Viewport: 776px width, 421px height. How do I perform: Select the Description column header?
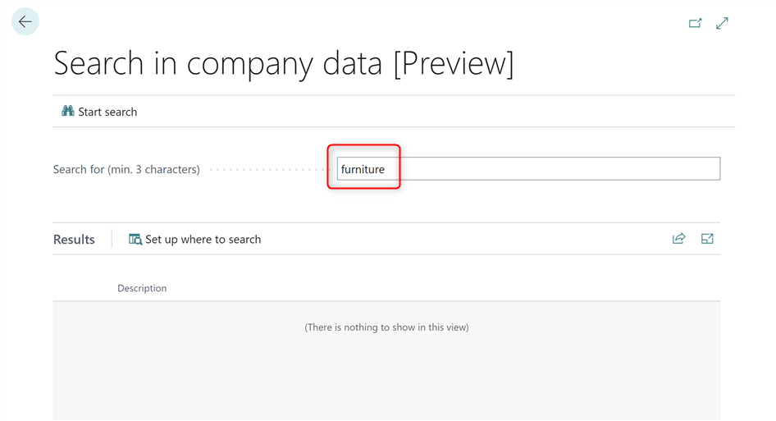142,288
